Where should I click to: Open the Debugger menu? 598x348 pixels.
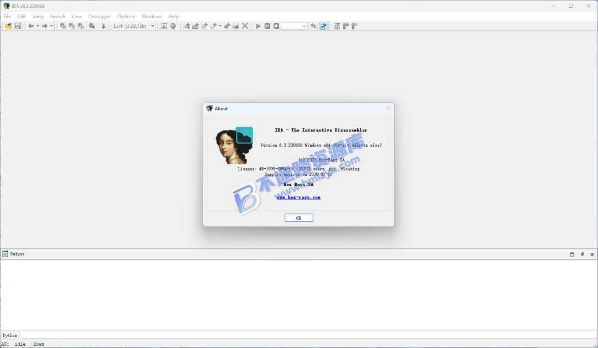tap(100, 17)
